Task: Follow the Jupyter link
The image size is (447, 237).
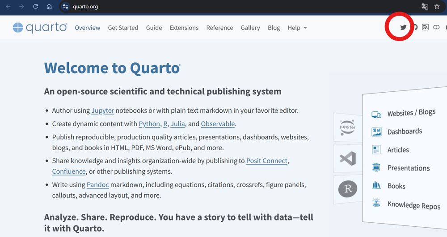Action: point(103,110)
